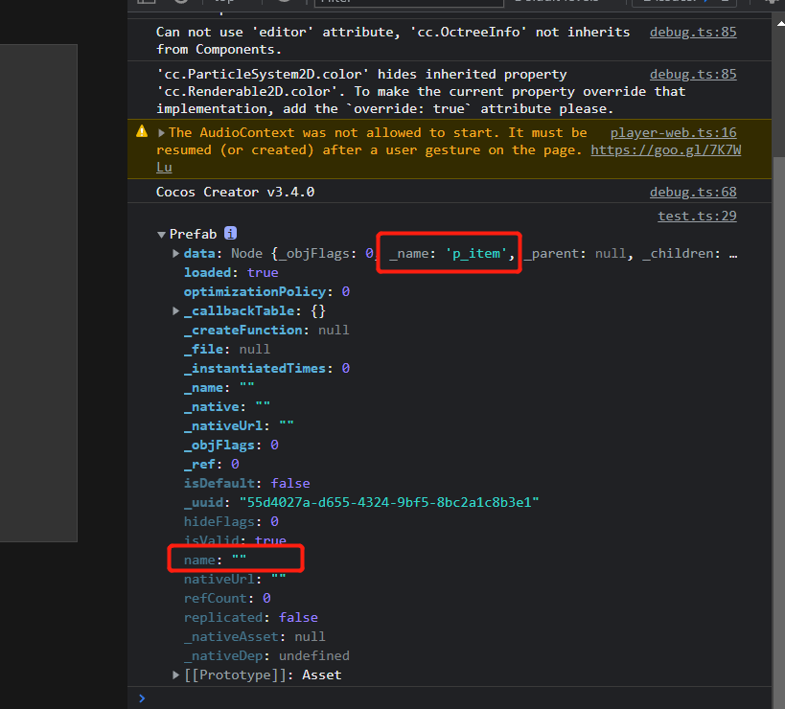Click the ParticleSystem2D.color override message
Viewport: 785px width, 709px height.
point(421,92)
